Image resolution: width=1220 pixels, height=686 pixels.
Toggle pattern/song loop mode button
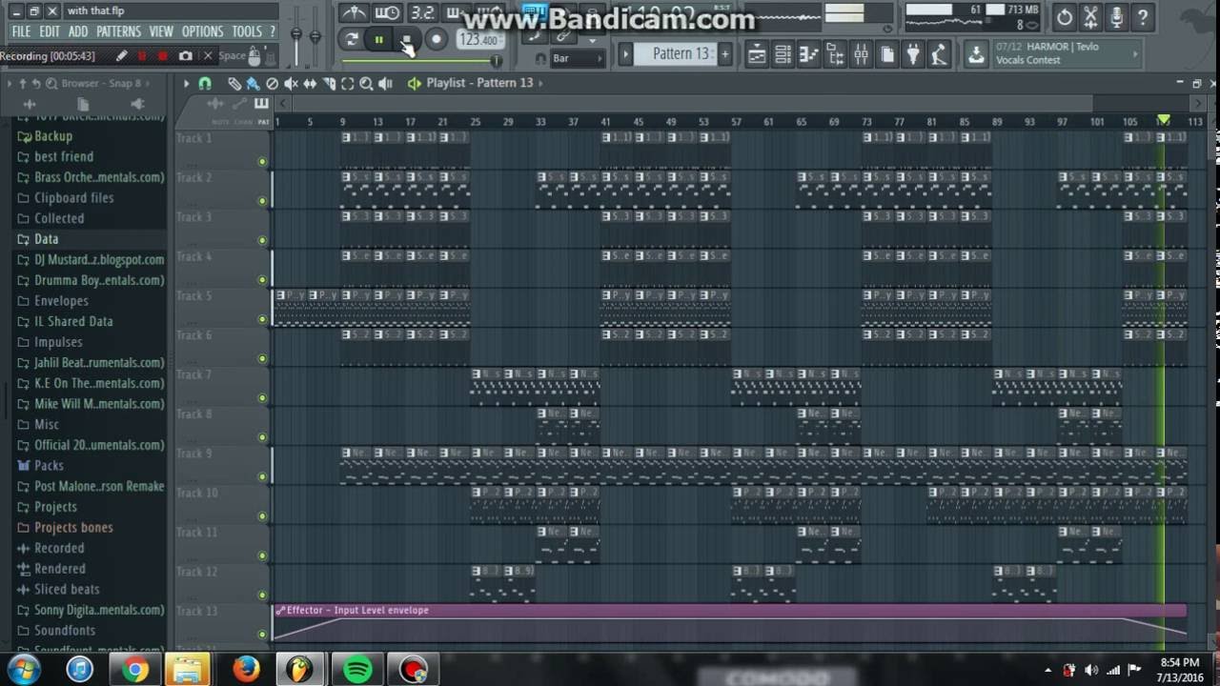coord(352,39)
